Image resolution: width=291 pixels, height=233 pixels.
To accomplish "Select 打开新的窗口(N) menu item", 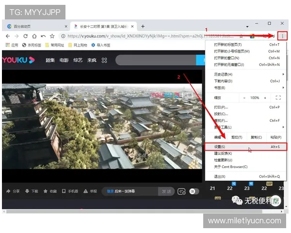I will click(x=246, y=58).
